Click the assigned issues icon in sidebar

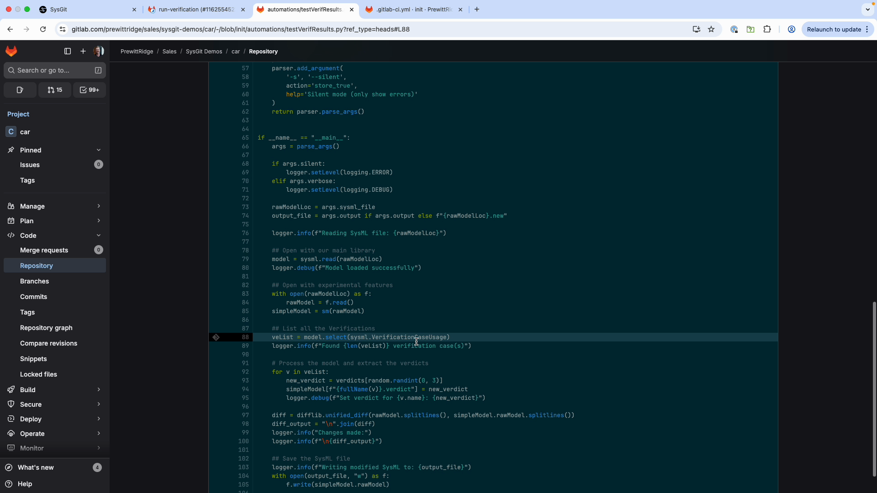click(20, 90)
